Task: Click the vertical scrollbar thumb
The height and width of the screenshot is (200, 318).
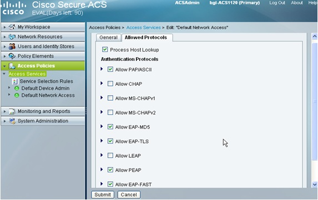Action: click(x=314, y=101)
